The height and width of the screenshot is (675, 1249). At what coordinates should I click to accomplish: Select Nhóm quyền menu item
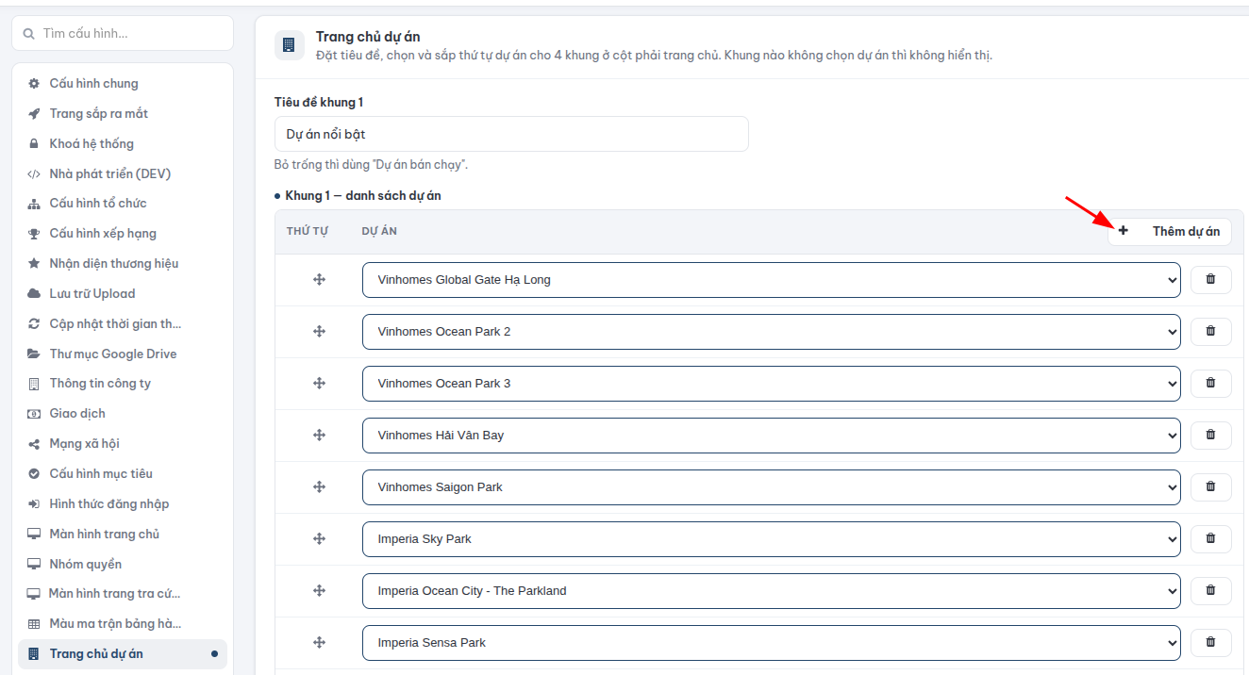click(x=123, y=564)
